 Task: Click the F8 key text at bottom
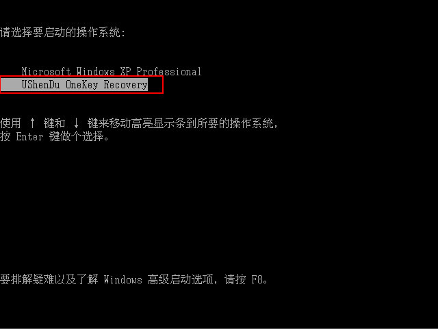pos(257,279)
